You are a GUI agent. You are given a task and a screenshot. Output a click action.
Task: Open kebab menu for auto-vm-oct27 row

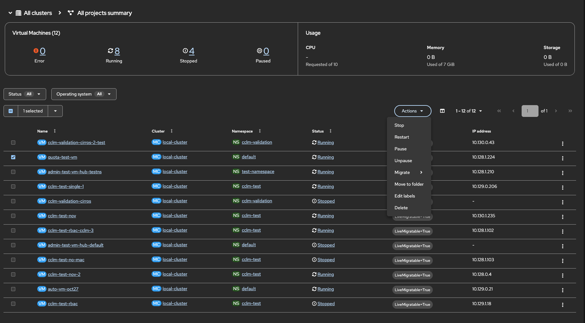coord(562,290)
